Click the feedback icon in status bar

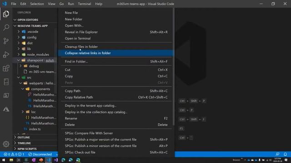coord(277,154)
